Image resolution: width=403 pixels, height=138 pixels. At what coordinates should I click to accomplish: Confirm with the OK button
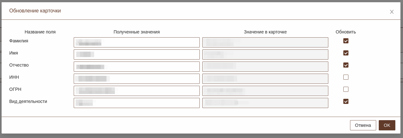[x=387, y=125]
